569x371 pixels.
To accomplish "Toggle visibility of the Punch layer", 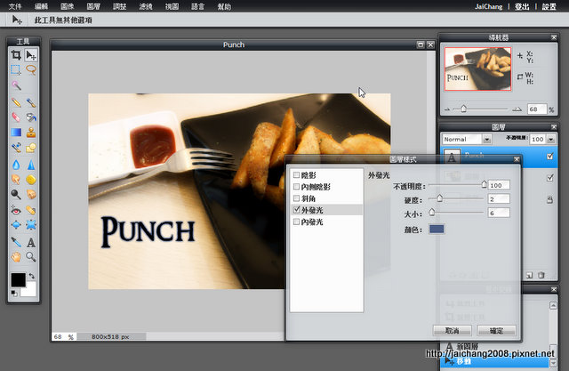I will point(550,156).
